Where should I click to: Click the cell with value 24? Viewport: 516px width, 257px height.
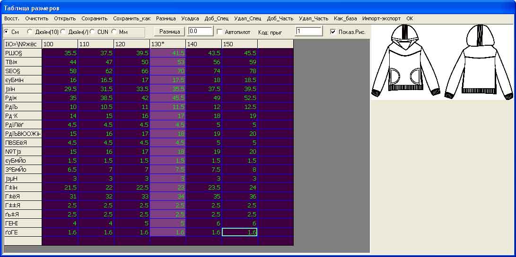(x=239, y=187)
